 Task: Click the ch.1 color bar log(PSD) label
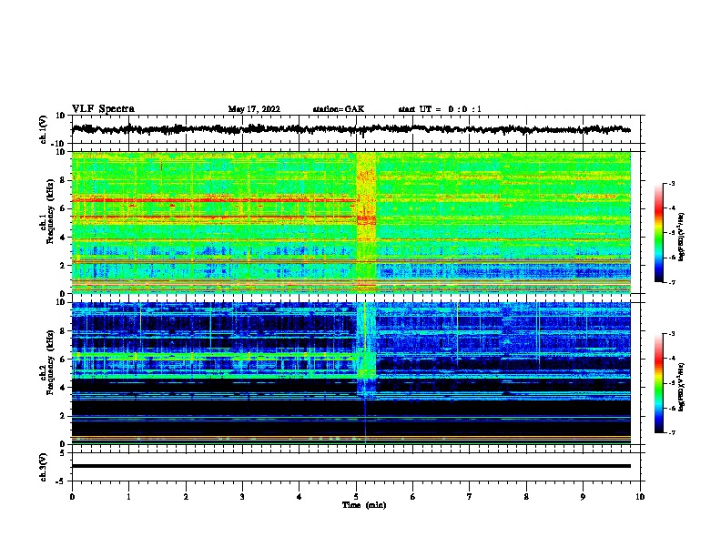(681, 238)
